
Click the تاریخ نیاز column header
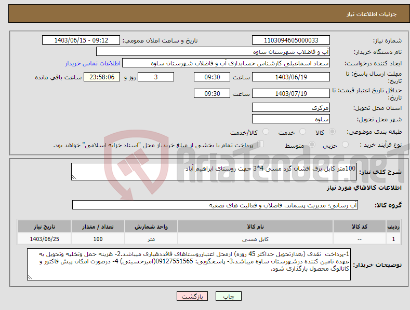44,227
